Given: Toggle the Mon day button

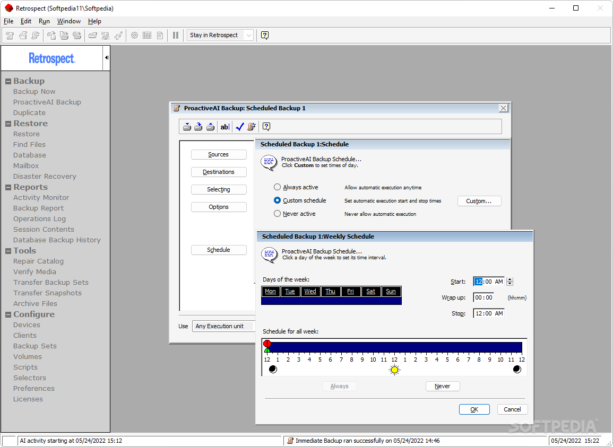Looking at the screenshot, I should point(270,292).
